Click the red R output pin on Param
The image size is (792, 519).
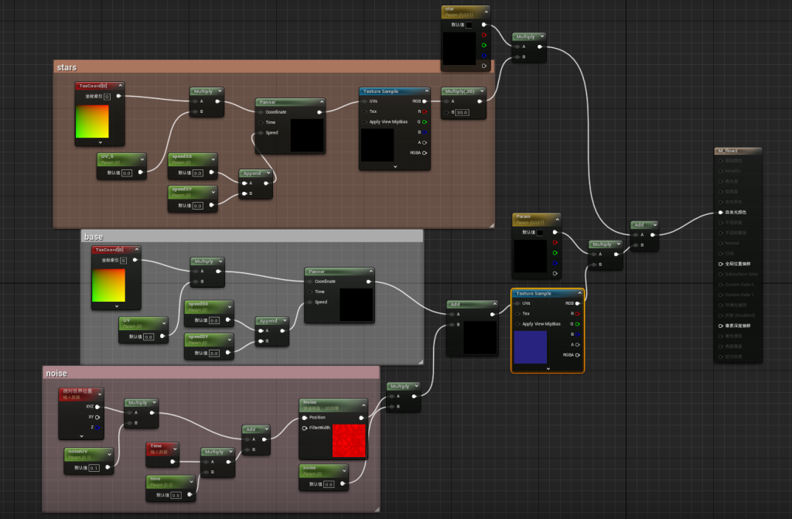tap(555, 241)
